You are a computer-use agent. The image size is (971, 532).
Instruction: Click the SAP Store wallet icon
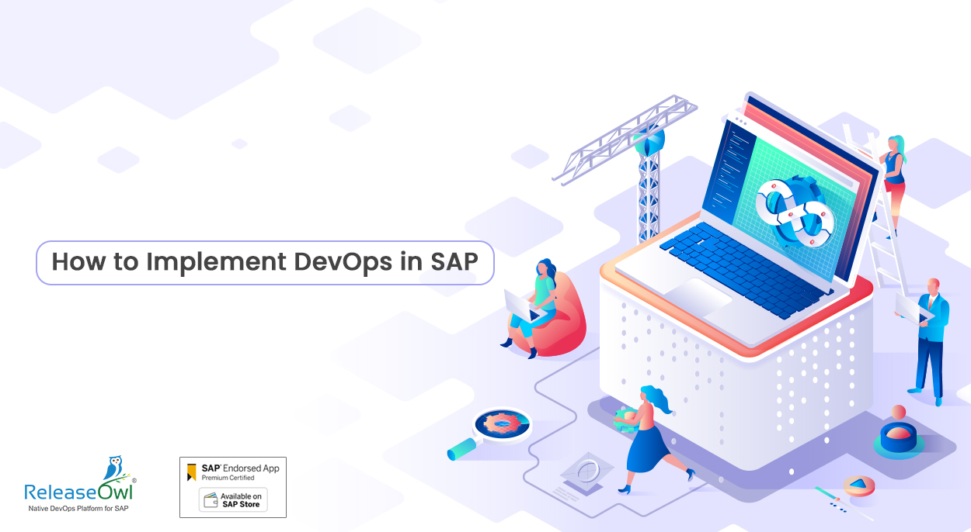tap(210, 501)
